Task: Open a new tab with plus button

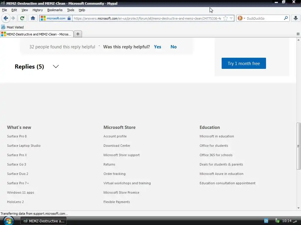Action: [x=78, y=34]
